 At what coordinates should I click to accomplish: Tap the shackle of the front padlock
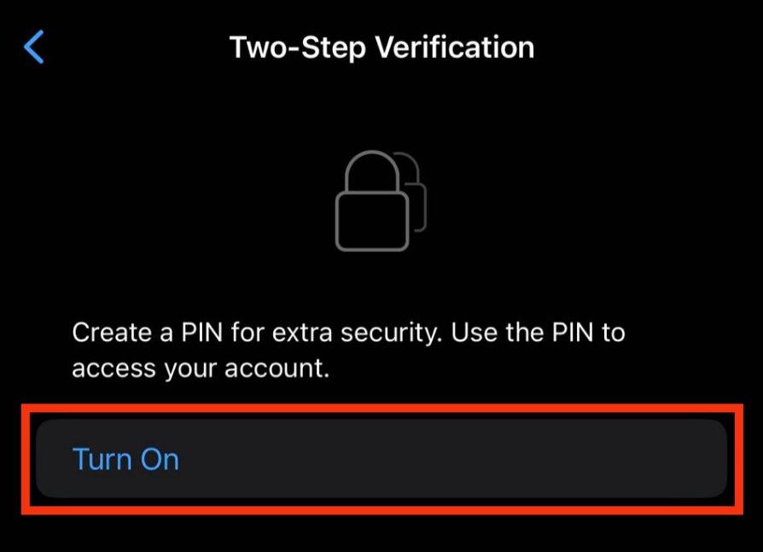372,171
